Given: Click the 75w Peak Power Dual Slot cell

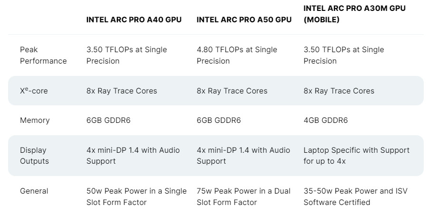Looking at the screenshot, I should point(243,196).
